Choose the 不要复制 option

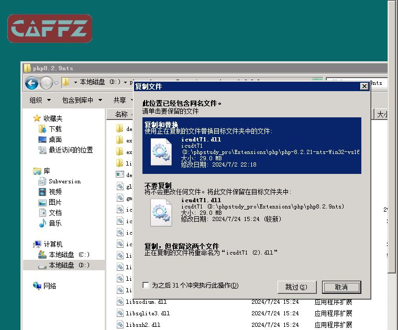(x=252, y=205)
